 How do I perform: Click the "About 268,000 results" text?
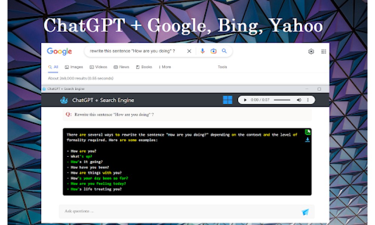click(x=81, y=78)
